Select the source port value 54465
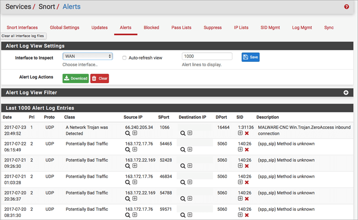The image size is (358, 220). click(x=166, y=144)
